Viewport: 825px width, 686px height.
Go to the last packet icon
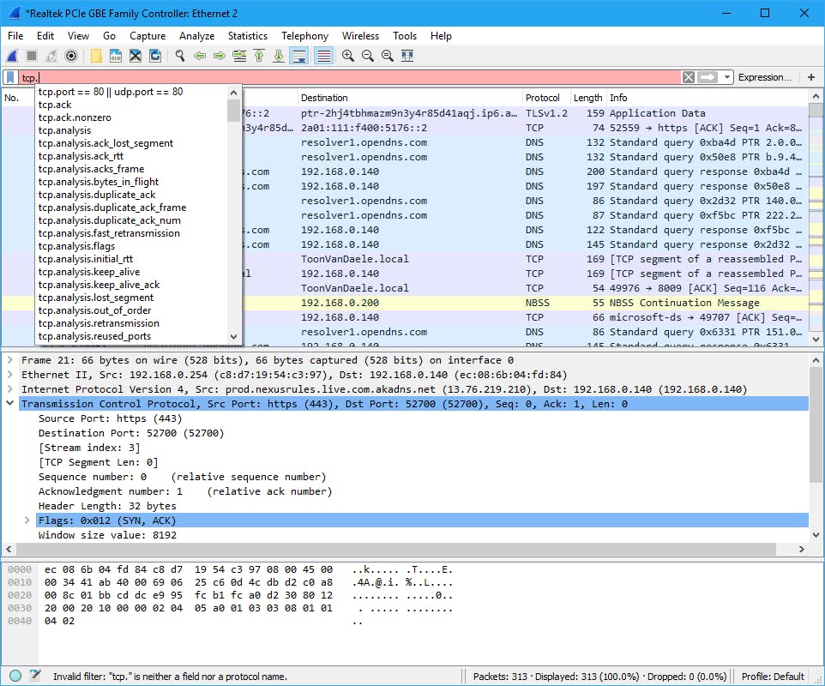click(279, 56)
